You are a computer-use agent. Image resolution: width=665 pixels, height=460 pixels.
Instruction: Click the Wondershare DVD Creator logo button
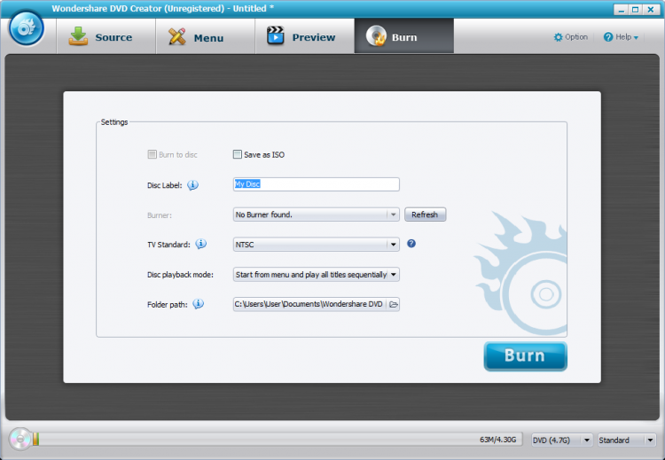coord(27,28)
